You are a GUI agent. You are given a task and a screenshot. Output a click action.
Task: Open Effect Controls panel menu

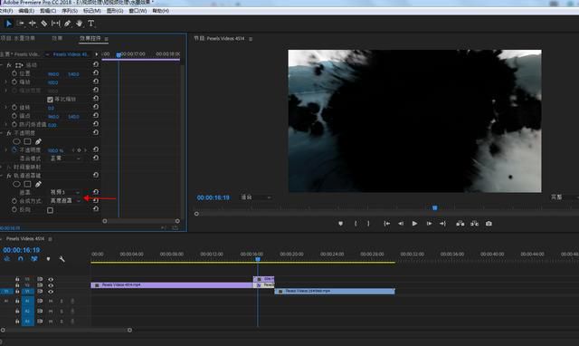pos(107,39)
